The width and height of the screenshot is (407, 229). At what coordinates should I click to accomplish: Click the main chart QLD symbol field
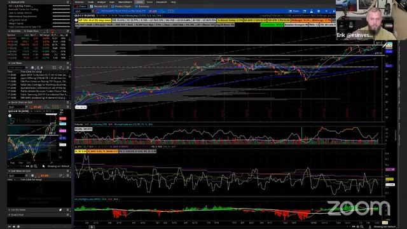83,11
